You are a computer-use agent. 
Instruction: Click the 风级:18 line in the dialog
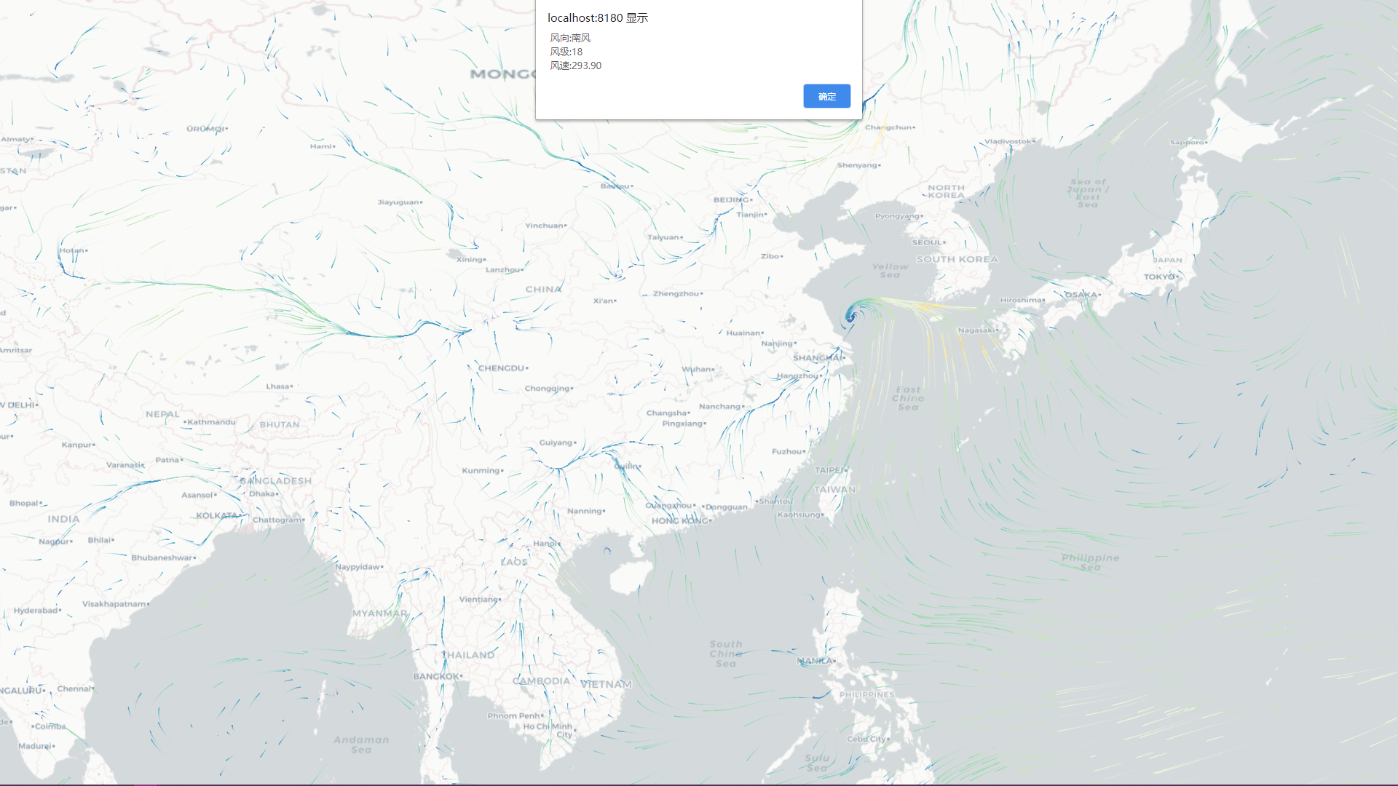click(x=566, y=52)
